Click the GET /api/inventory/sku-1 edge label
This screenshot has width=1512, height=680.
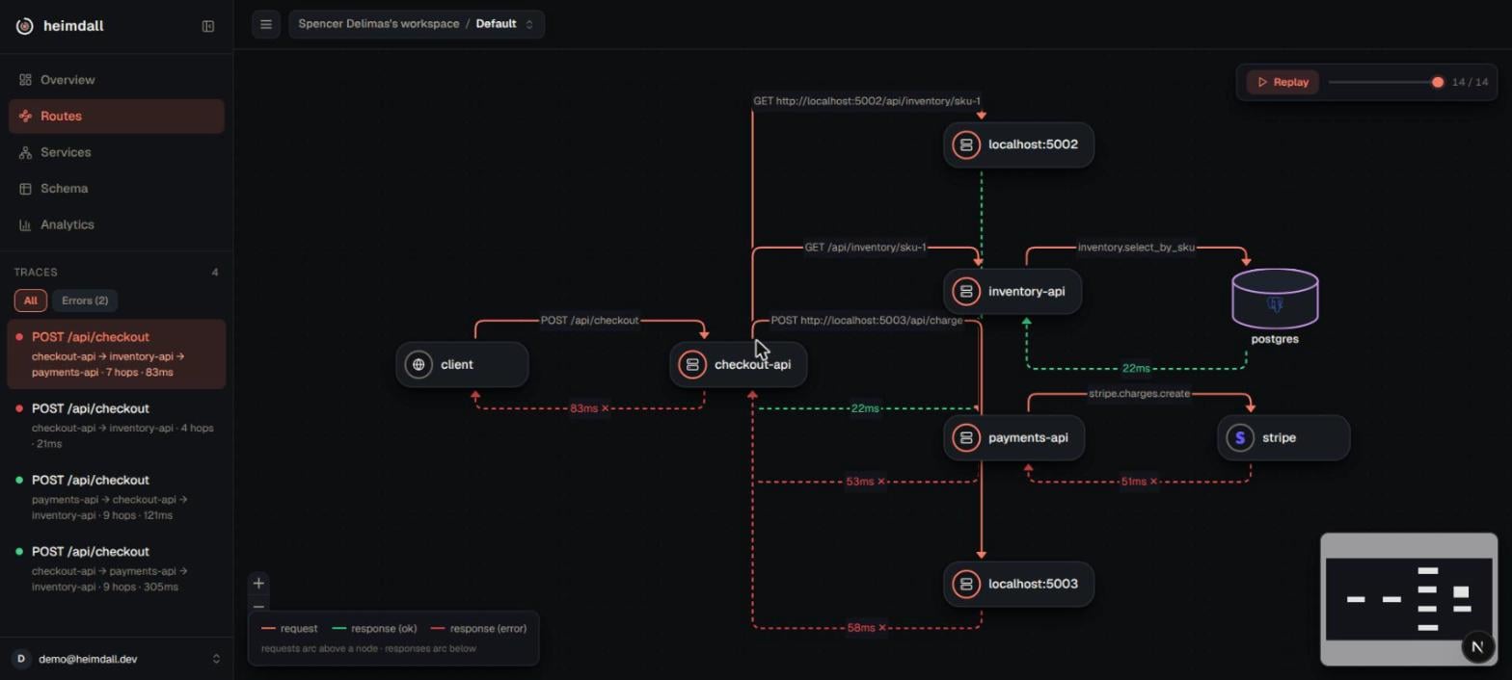click(865, 248)
